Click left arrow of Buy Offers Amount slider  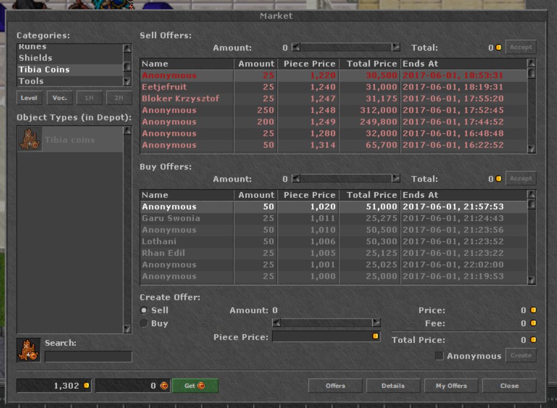click(296, 178)
